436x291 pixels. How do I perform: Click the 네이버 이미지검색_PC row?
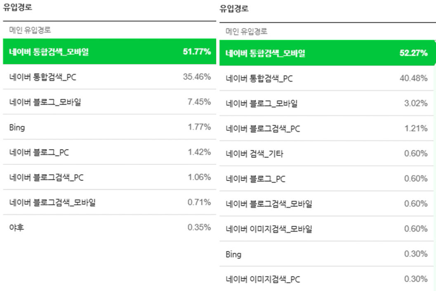326,279
